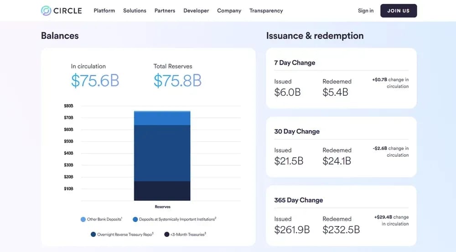Click the <3-Month Treasuries legend dot
This screenshot has height=252, width=456.
166,235
